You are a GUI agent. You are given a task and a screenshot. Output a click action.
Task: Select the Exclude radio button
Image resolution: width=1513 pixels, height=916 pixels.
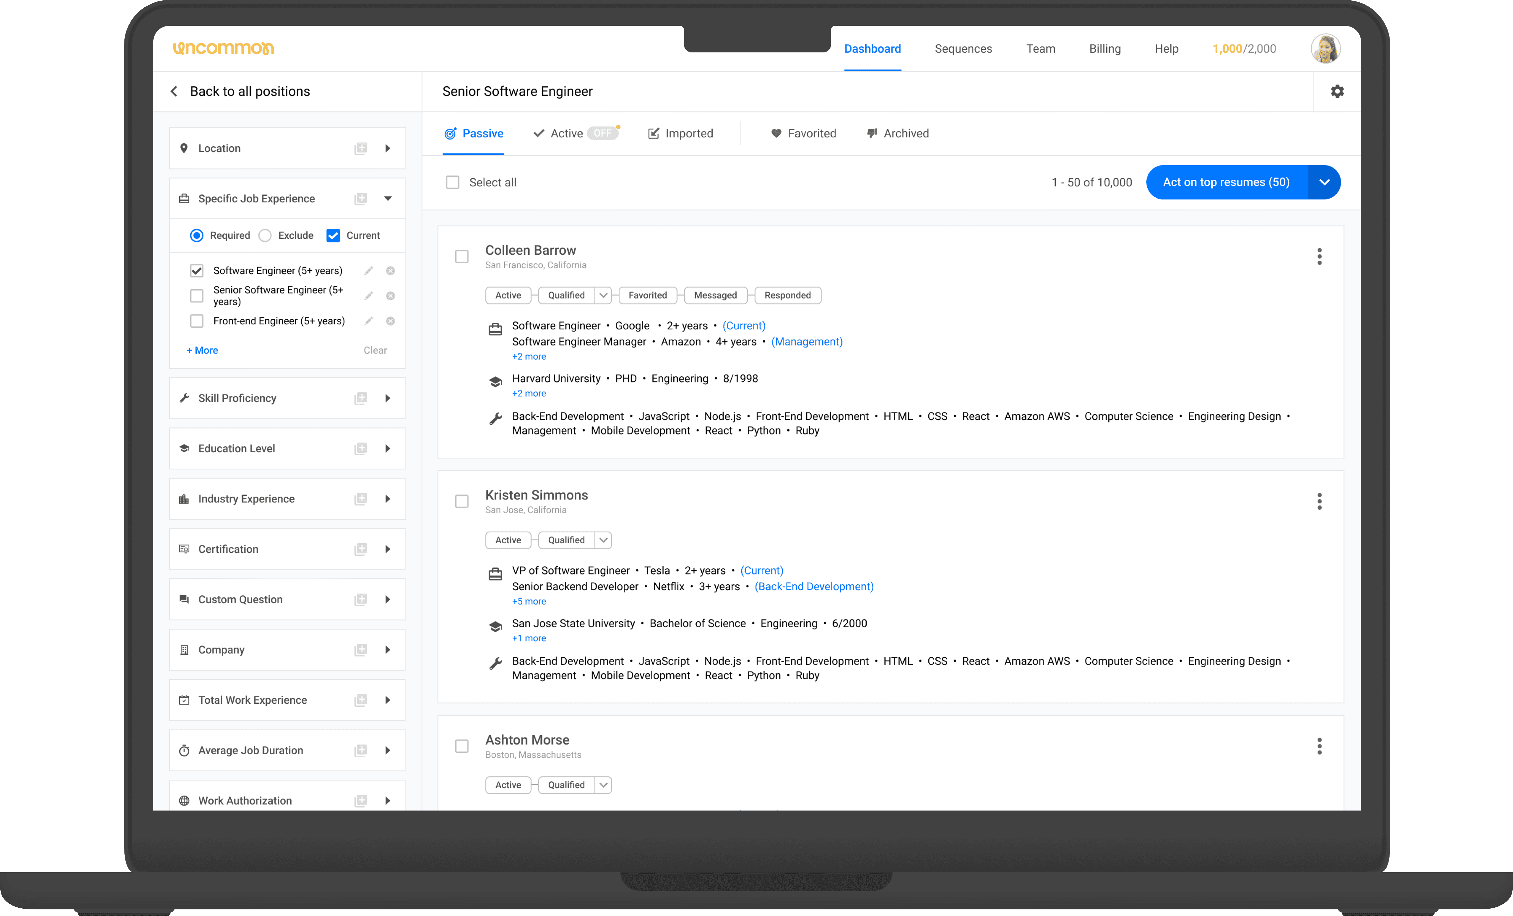click(x=265, y=236)
